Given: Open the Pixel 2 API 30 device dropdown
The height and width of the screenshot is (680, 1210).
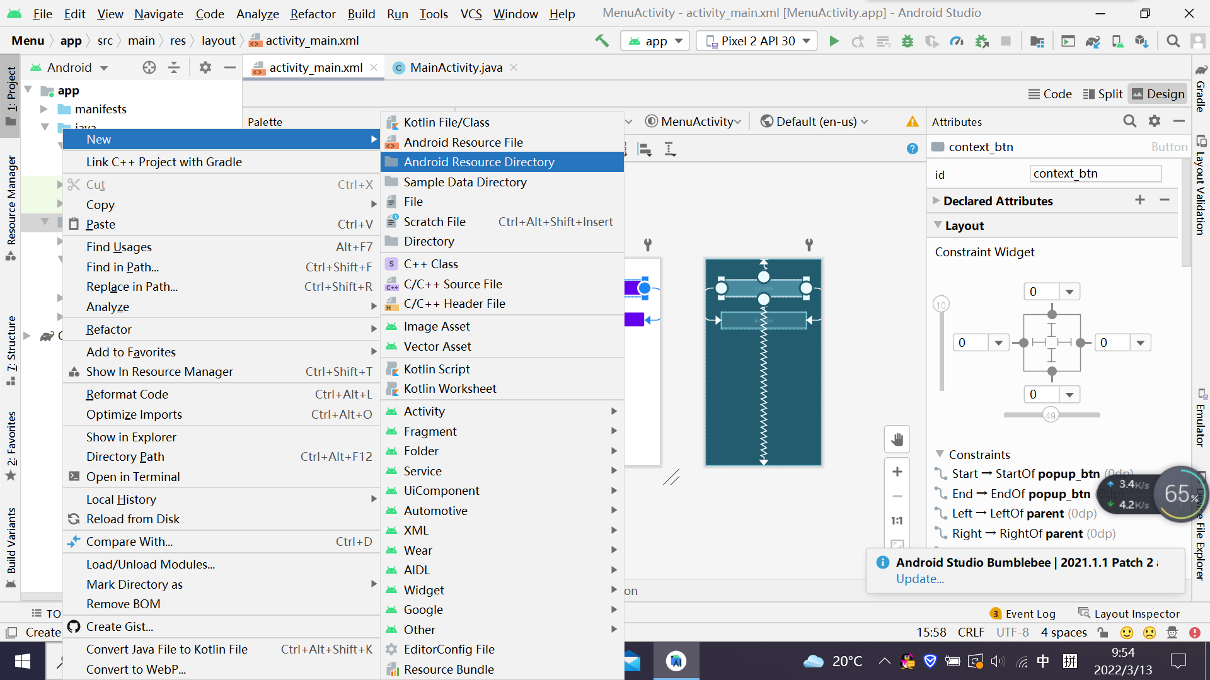Looking at the screenshot, I should 758,41.
